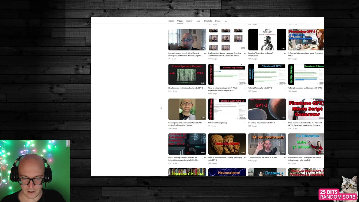Click '333 • 3y ago' under toxic stoicism video
Image resolution: width=359 pixels, height=202 pixels.
click(212, 163)
